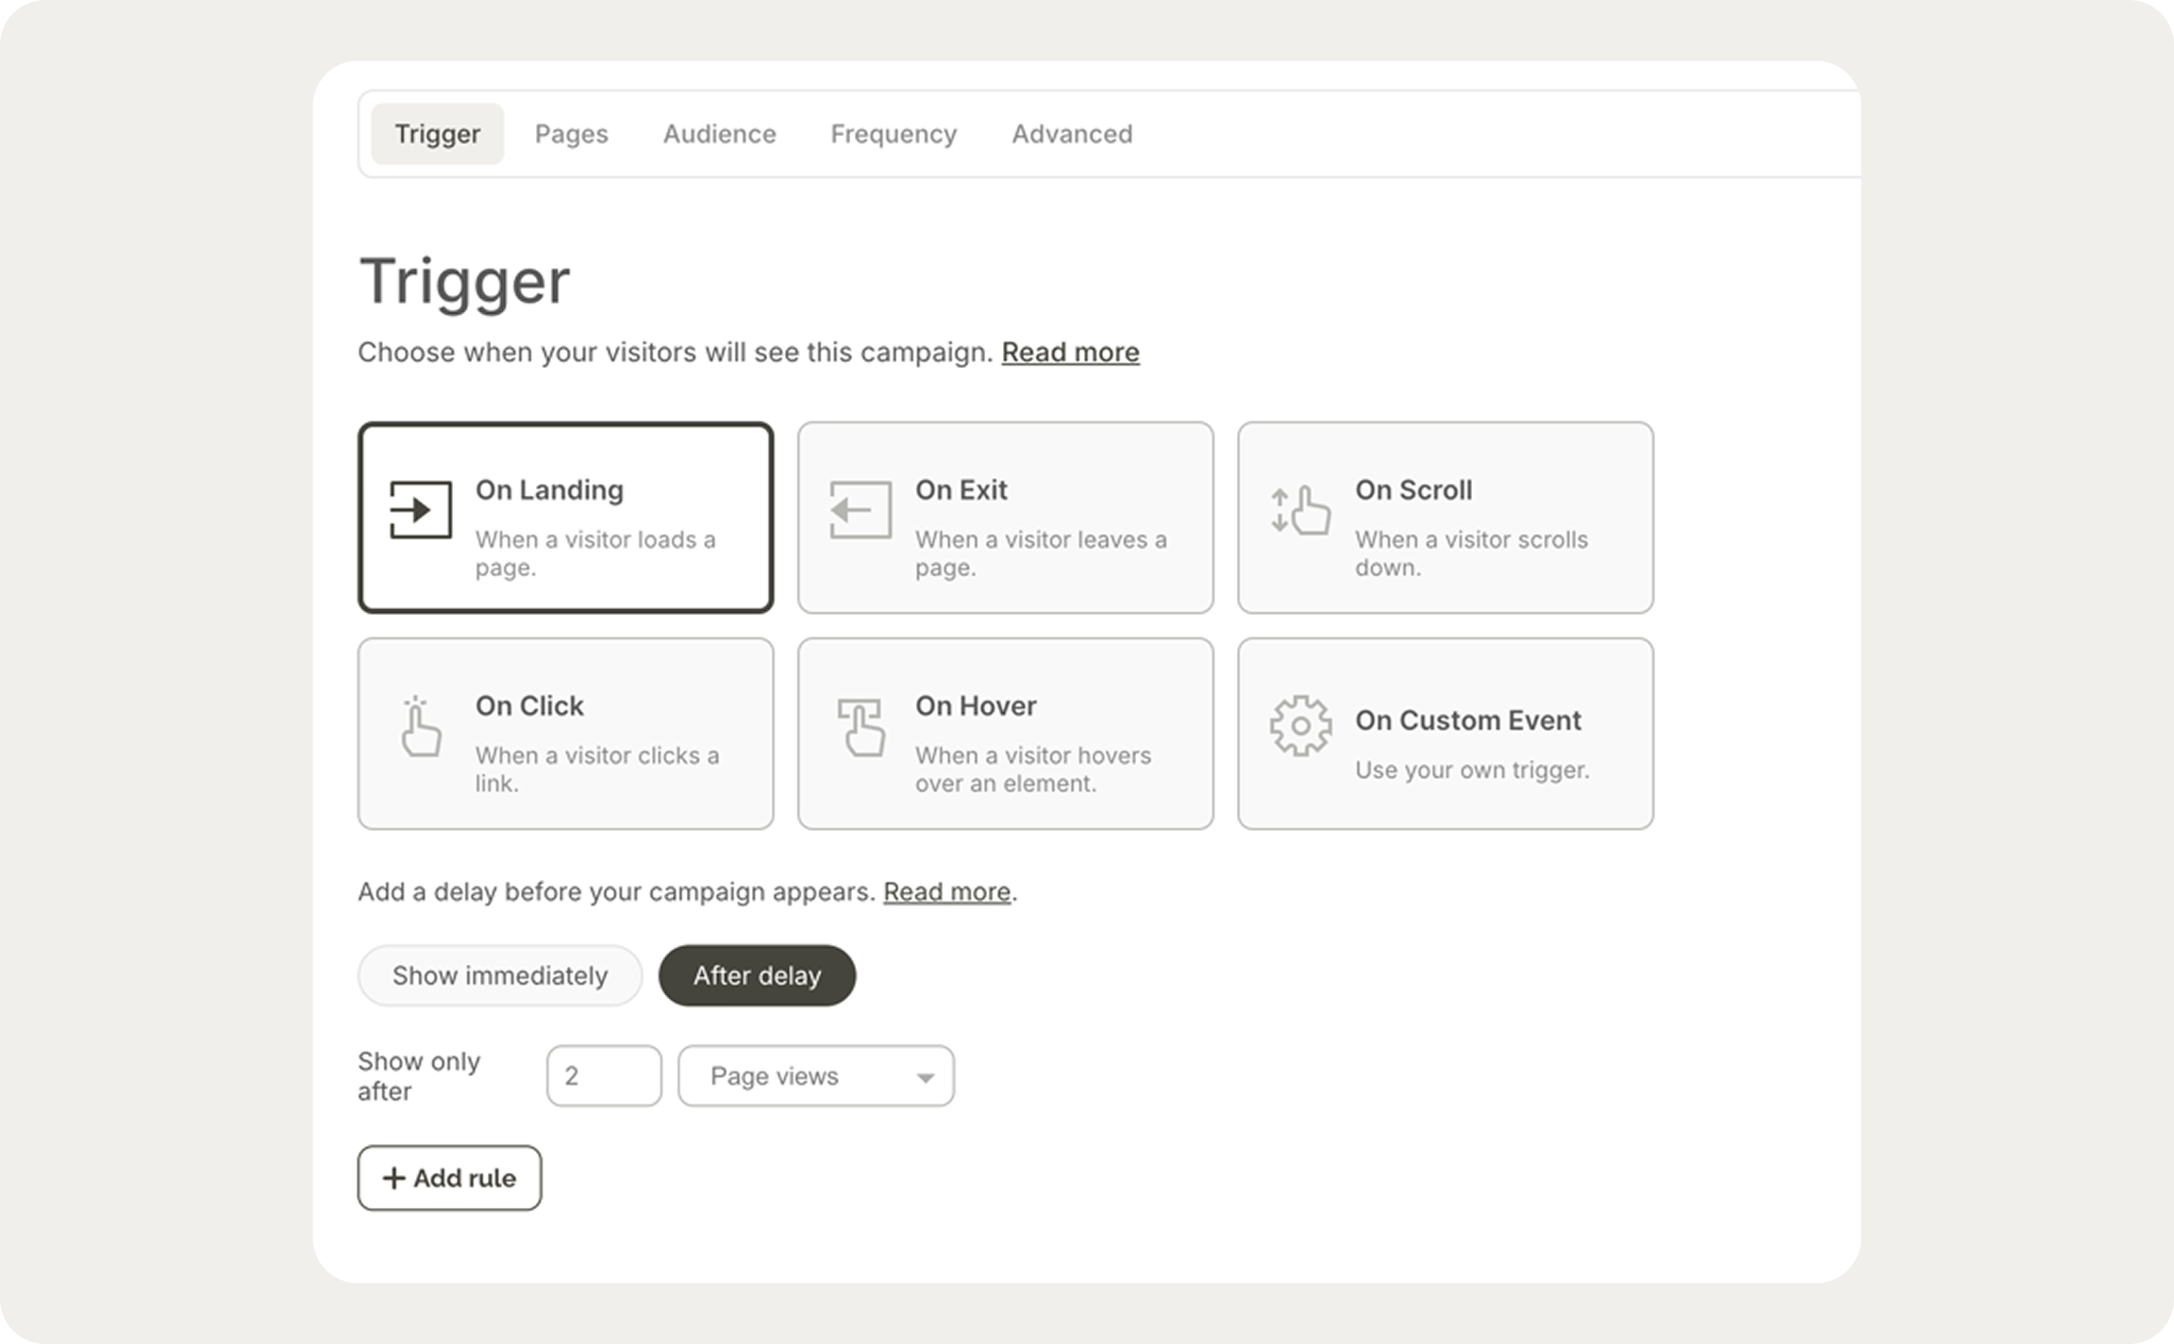Open the Advanced tab

click(x=1072, y=134)
